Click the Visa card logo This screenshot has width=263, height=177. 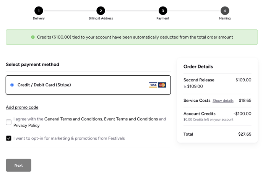(x=153, y=85)
